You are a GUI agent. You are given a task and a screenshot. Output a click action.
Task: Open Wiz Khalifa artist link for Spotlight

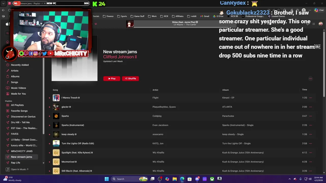point(158,152)
